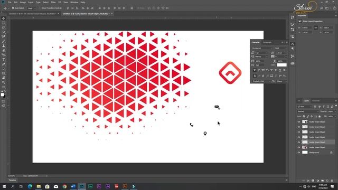Open the layer Kind filter dropdown
338x190 pixels.
pyautogui.click(x=305, y=107)
